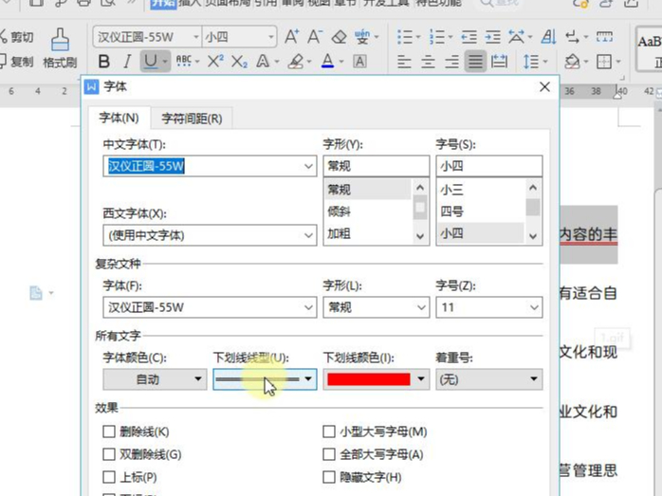Viewport: 662px width, 496px height.
Task: Align text right
Action: point(451,62)
